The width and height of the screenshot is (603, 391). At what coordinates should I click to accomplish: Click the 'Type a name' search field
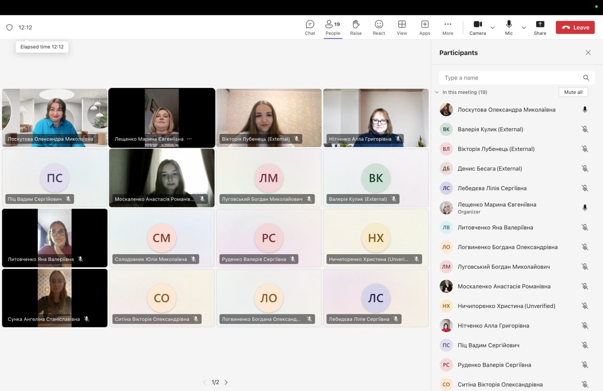pos(511,78)
